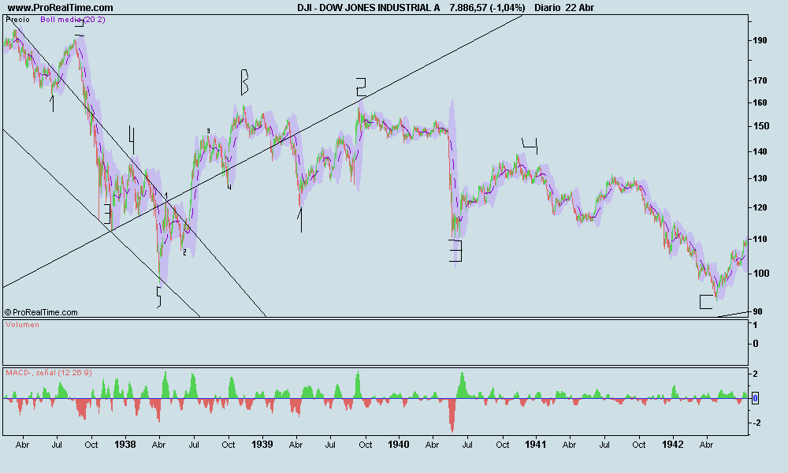Click the 170 price axis value
The width and height of the screenshot is (788, 473).
pos(760,80)
